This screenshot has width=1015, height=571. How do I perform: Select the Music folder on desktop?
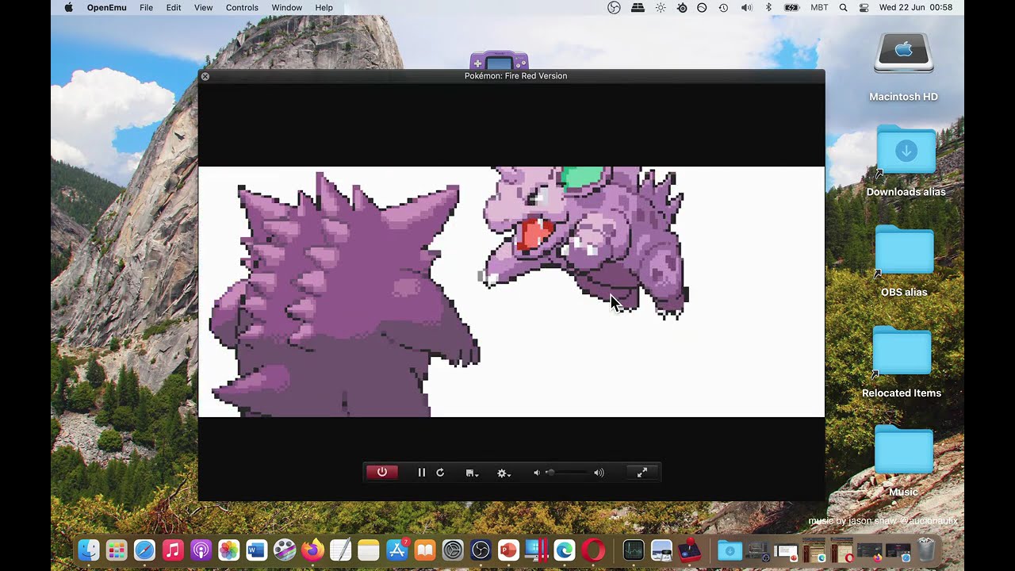(904, 450)
